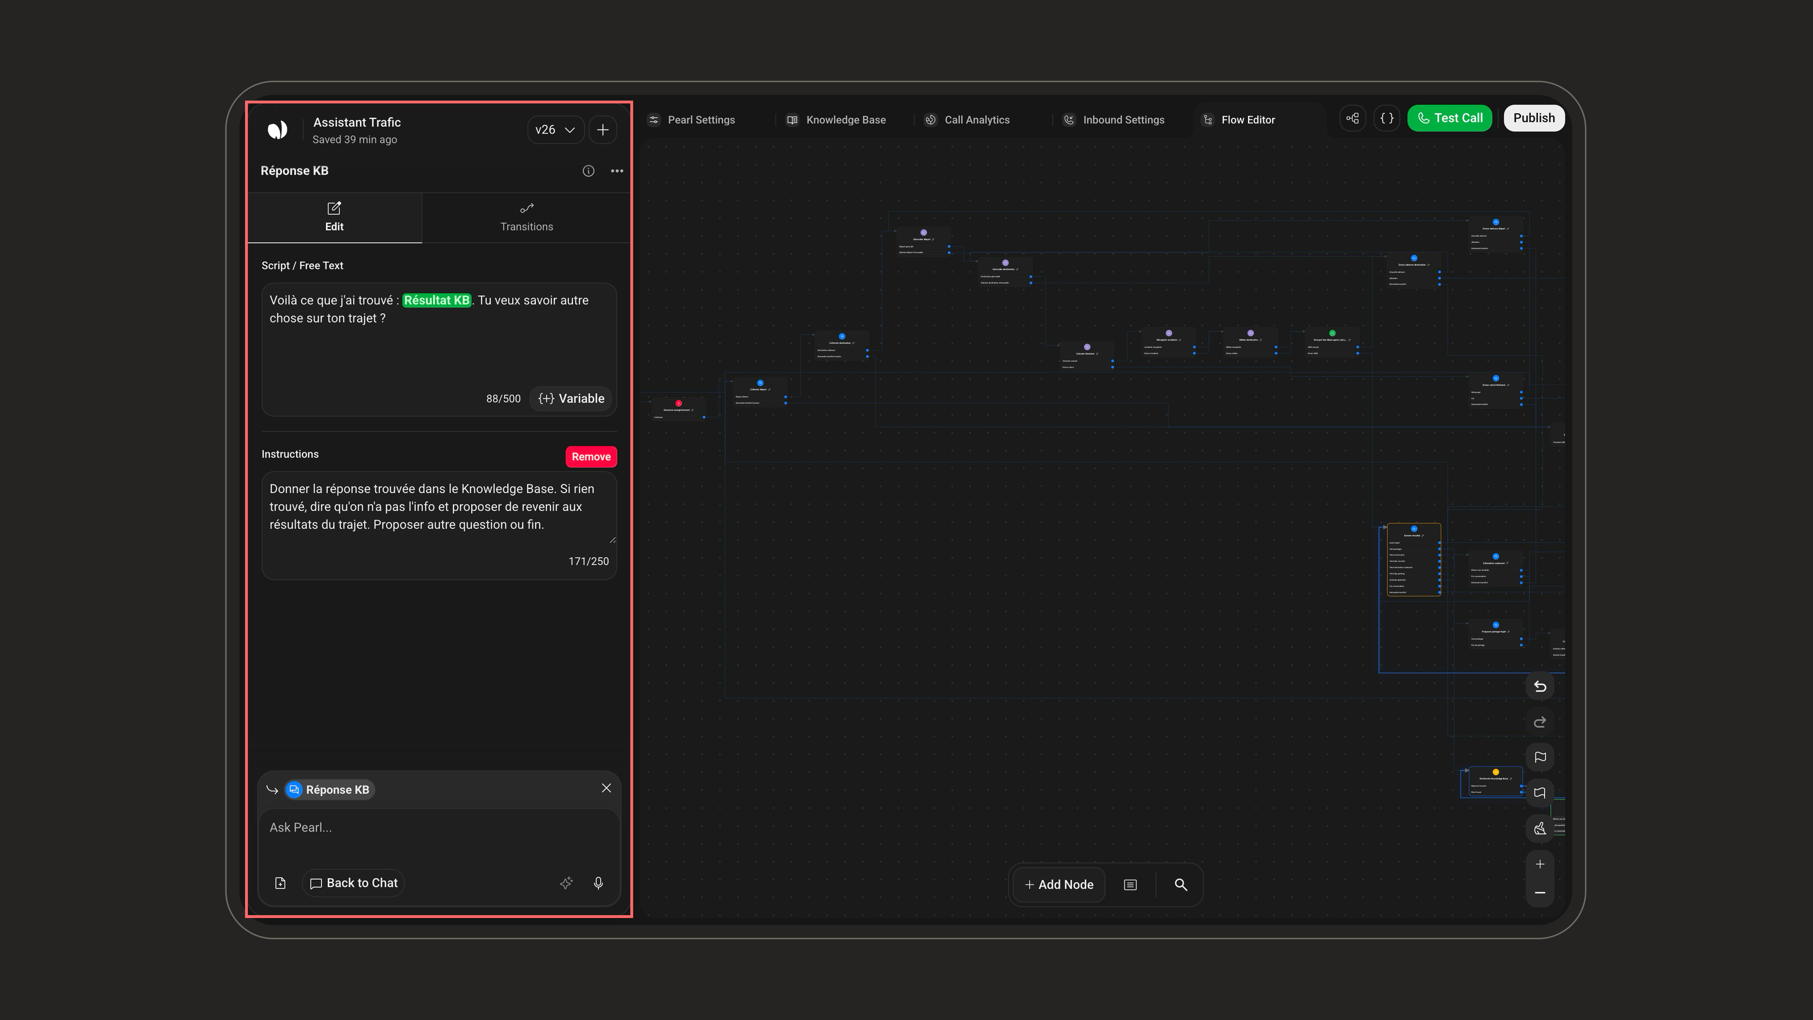Image resolution: width=1813 pixels, height=1020 pixels.
Task: Select the Récupérer incidents node
Action: coord(1168,342)
